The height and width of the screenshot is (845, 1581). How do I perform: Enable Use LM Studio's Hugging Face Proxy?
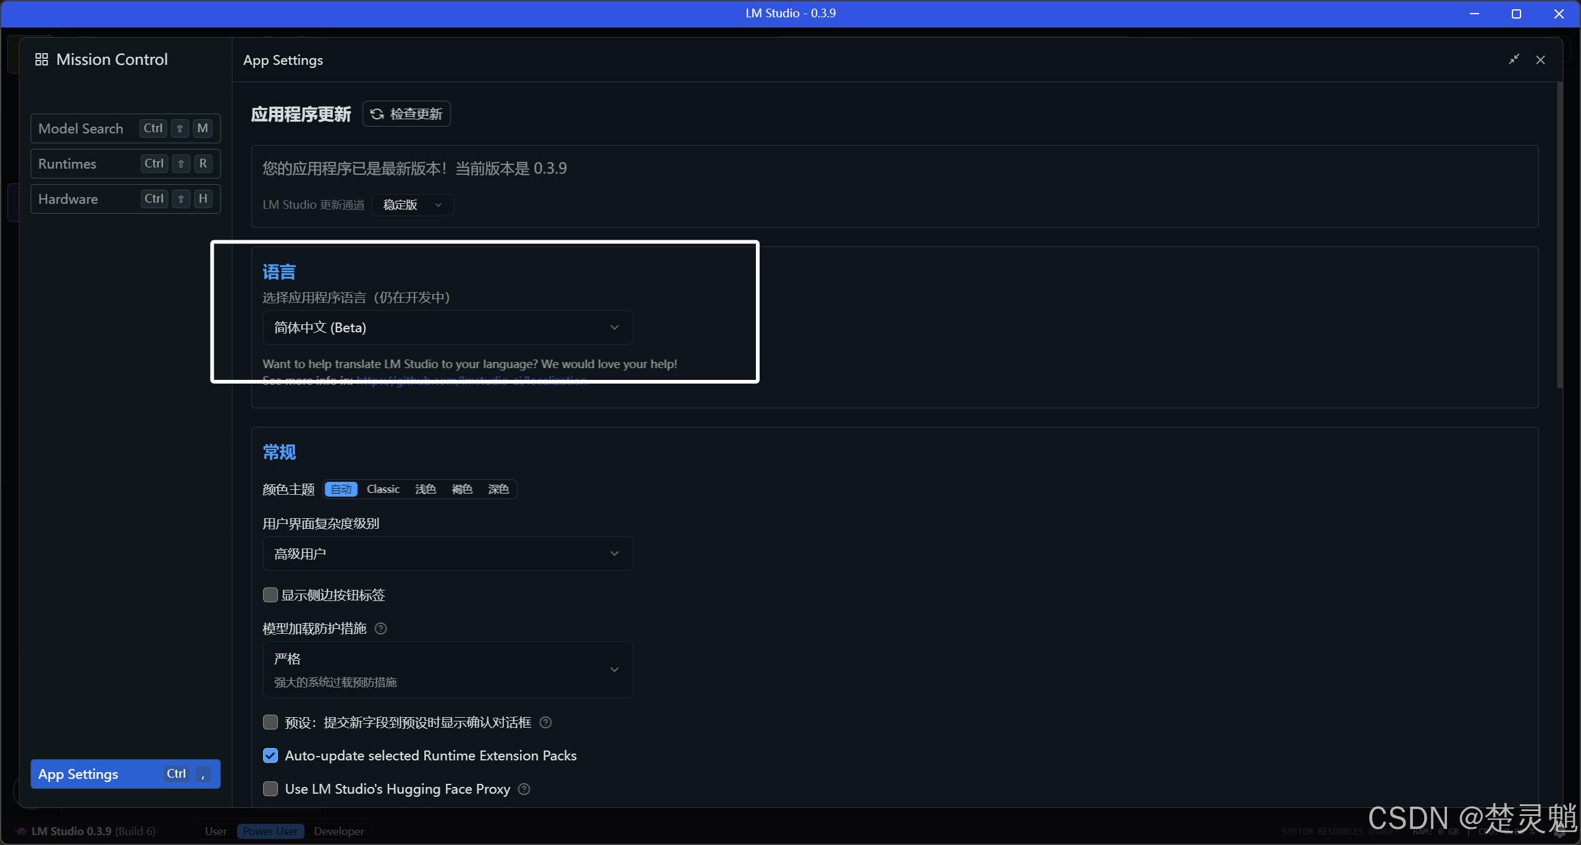tap(270, 789)
